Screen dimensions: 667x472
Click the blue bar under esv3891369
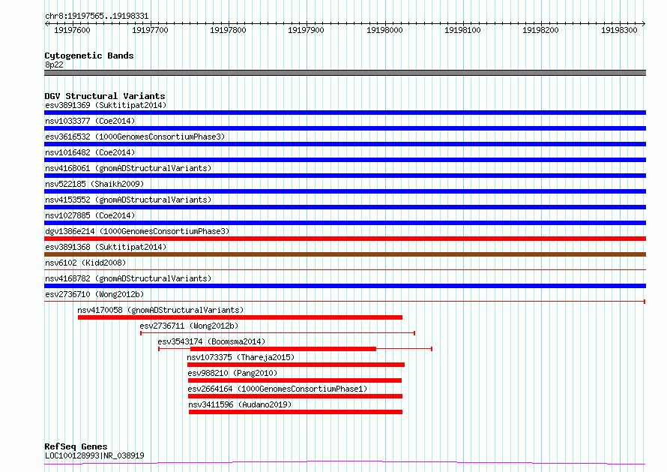345,113
